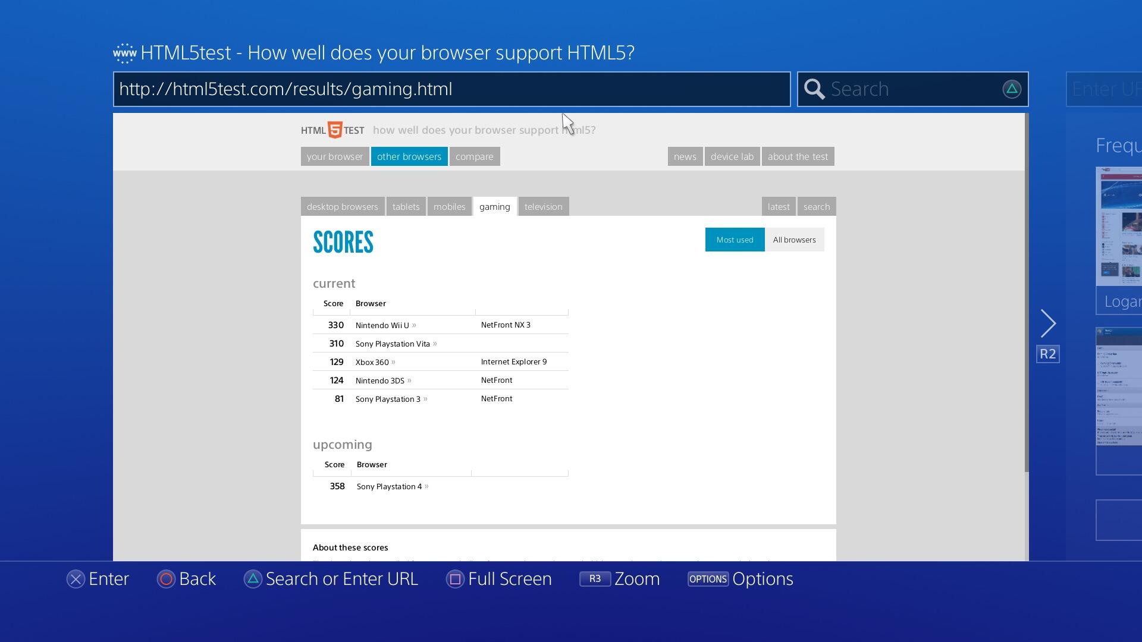This screenshot has width=1142, height=642.
Task: Click the URL address field
Action: [451, 89]
